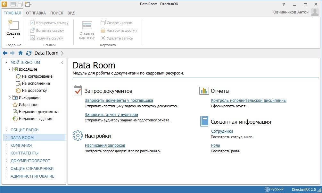Open the Создать dropdown arrow
Image resolution: width=322 pixels, height=193 pixels.
[x=13, y=38]
